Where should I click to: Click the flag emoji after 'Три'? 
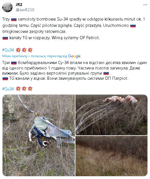point(14,63)
